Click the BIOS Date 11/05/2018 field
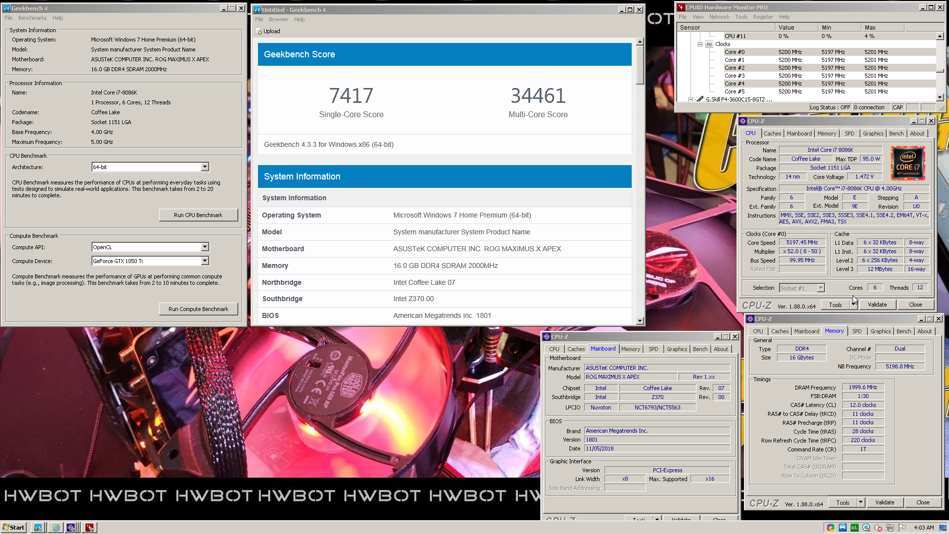Screen dimensions: 949x534 pyautogui.click(x=657, y=448)
